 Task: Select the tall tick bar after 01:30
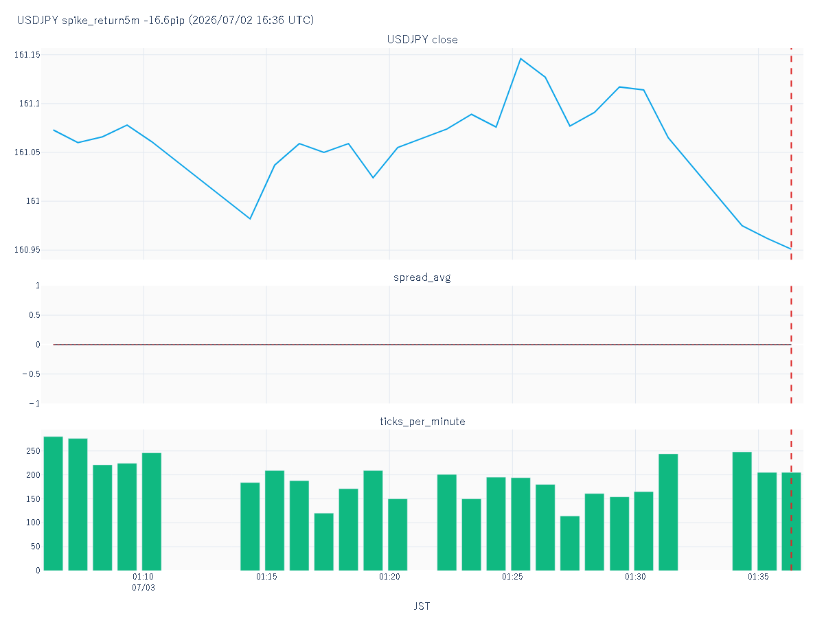click(x=668, y=512)
